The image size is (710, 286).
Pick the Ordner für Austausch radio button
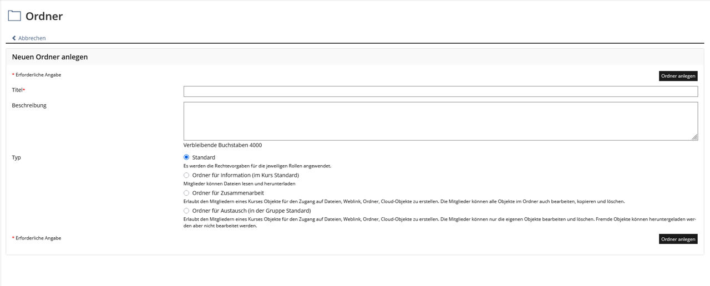tap(186, 211)
